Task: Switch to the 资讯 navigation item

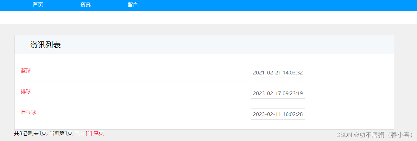Action: coord(85,5)
